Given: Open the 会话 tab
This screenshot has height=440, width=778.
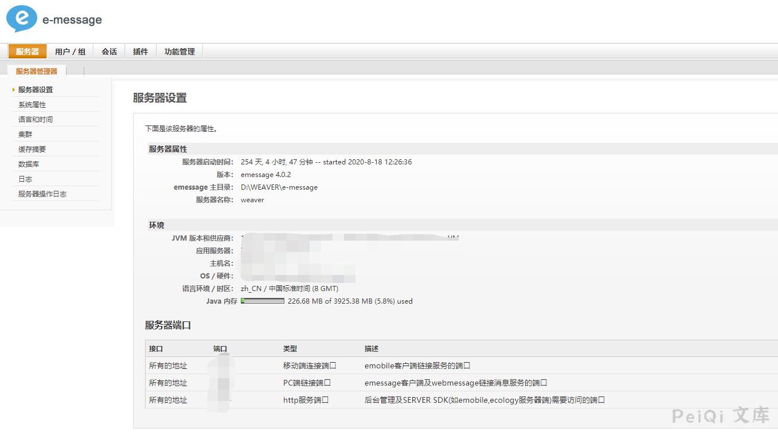Looking at the screenshot, I should [109, 52].
